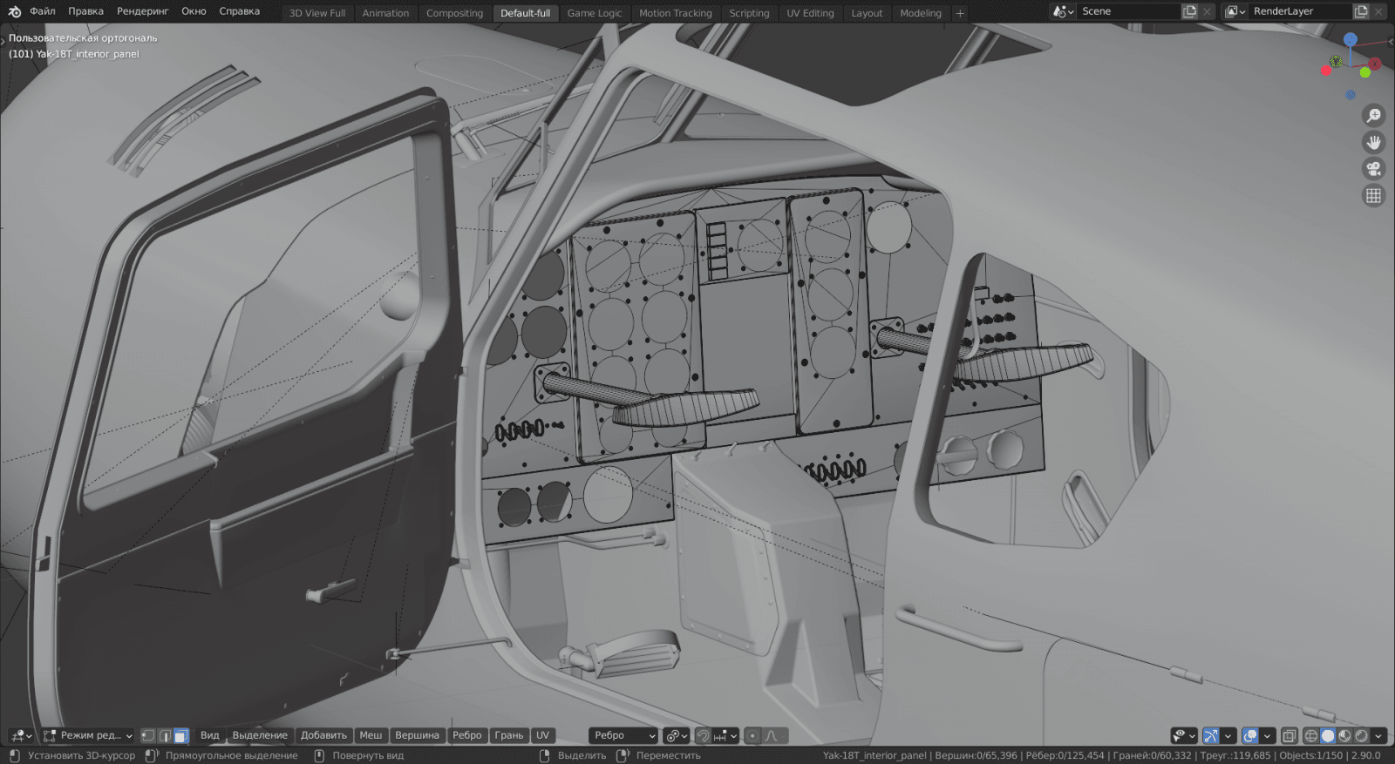Screen dimensions: 1395x764
Task: Open the scene browse dropdown icon
Action: (1063, 11)
